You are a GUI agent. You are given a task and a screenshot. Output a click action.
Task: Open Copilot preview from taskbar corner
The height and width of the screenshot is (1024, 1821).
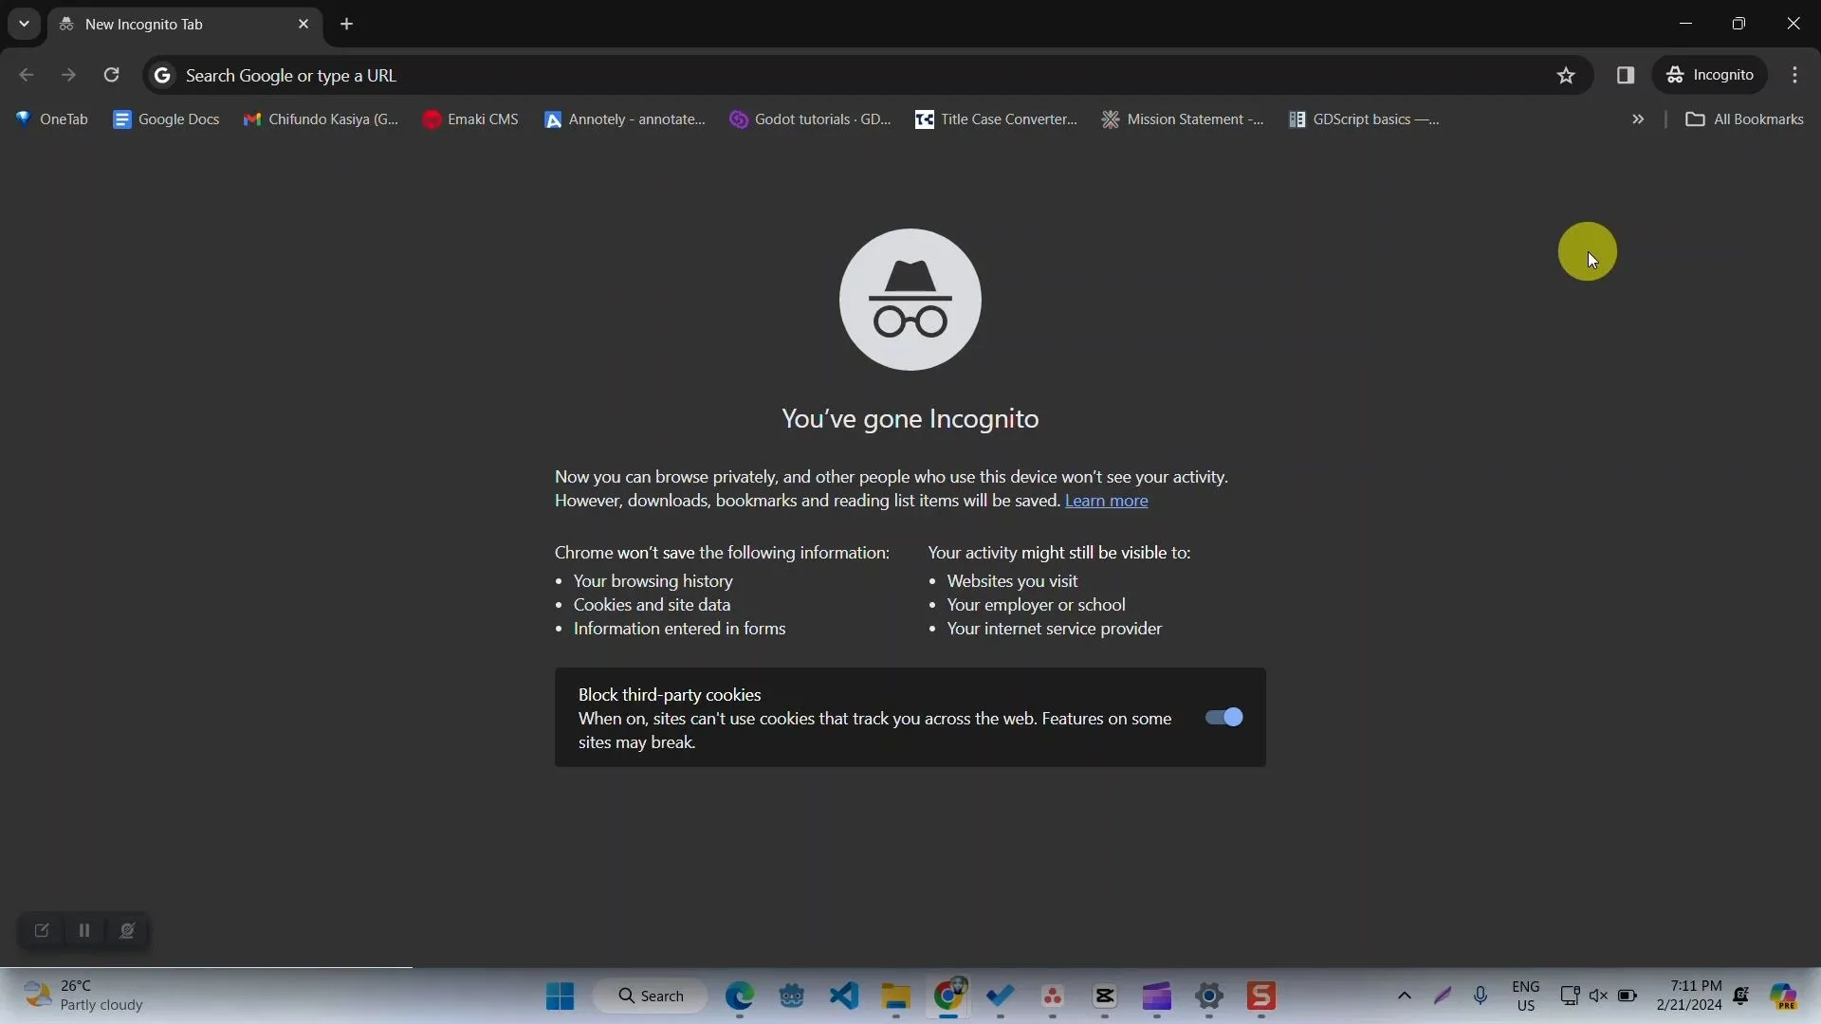pyautogui.click(x=1784, y=997)
